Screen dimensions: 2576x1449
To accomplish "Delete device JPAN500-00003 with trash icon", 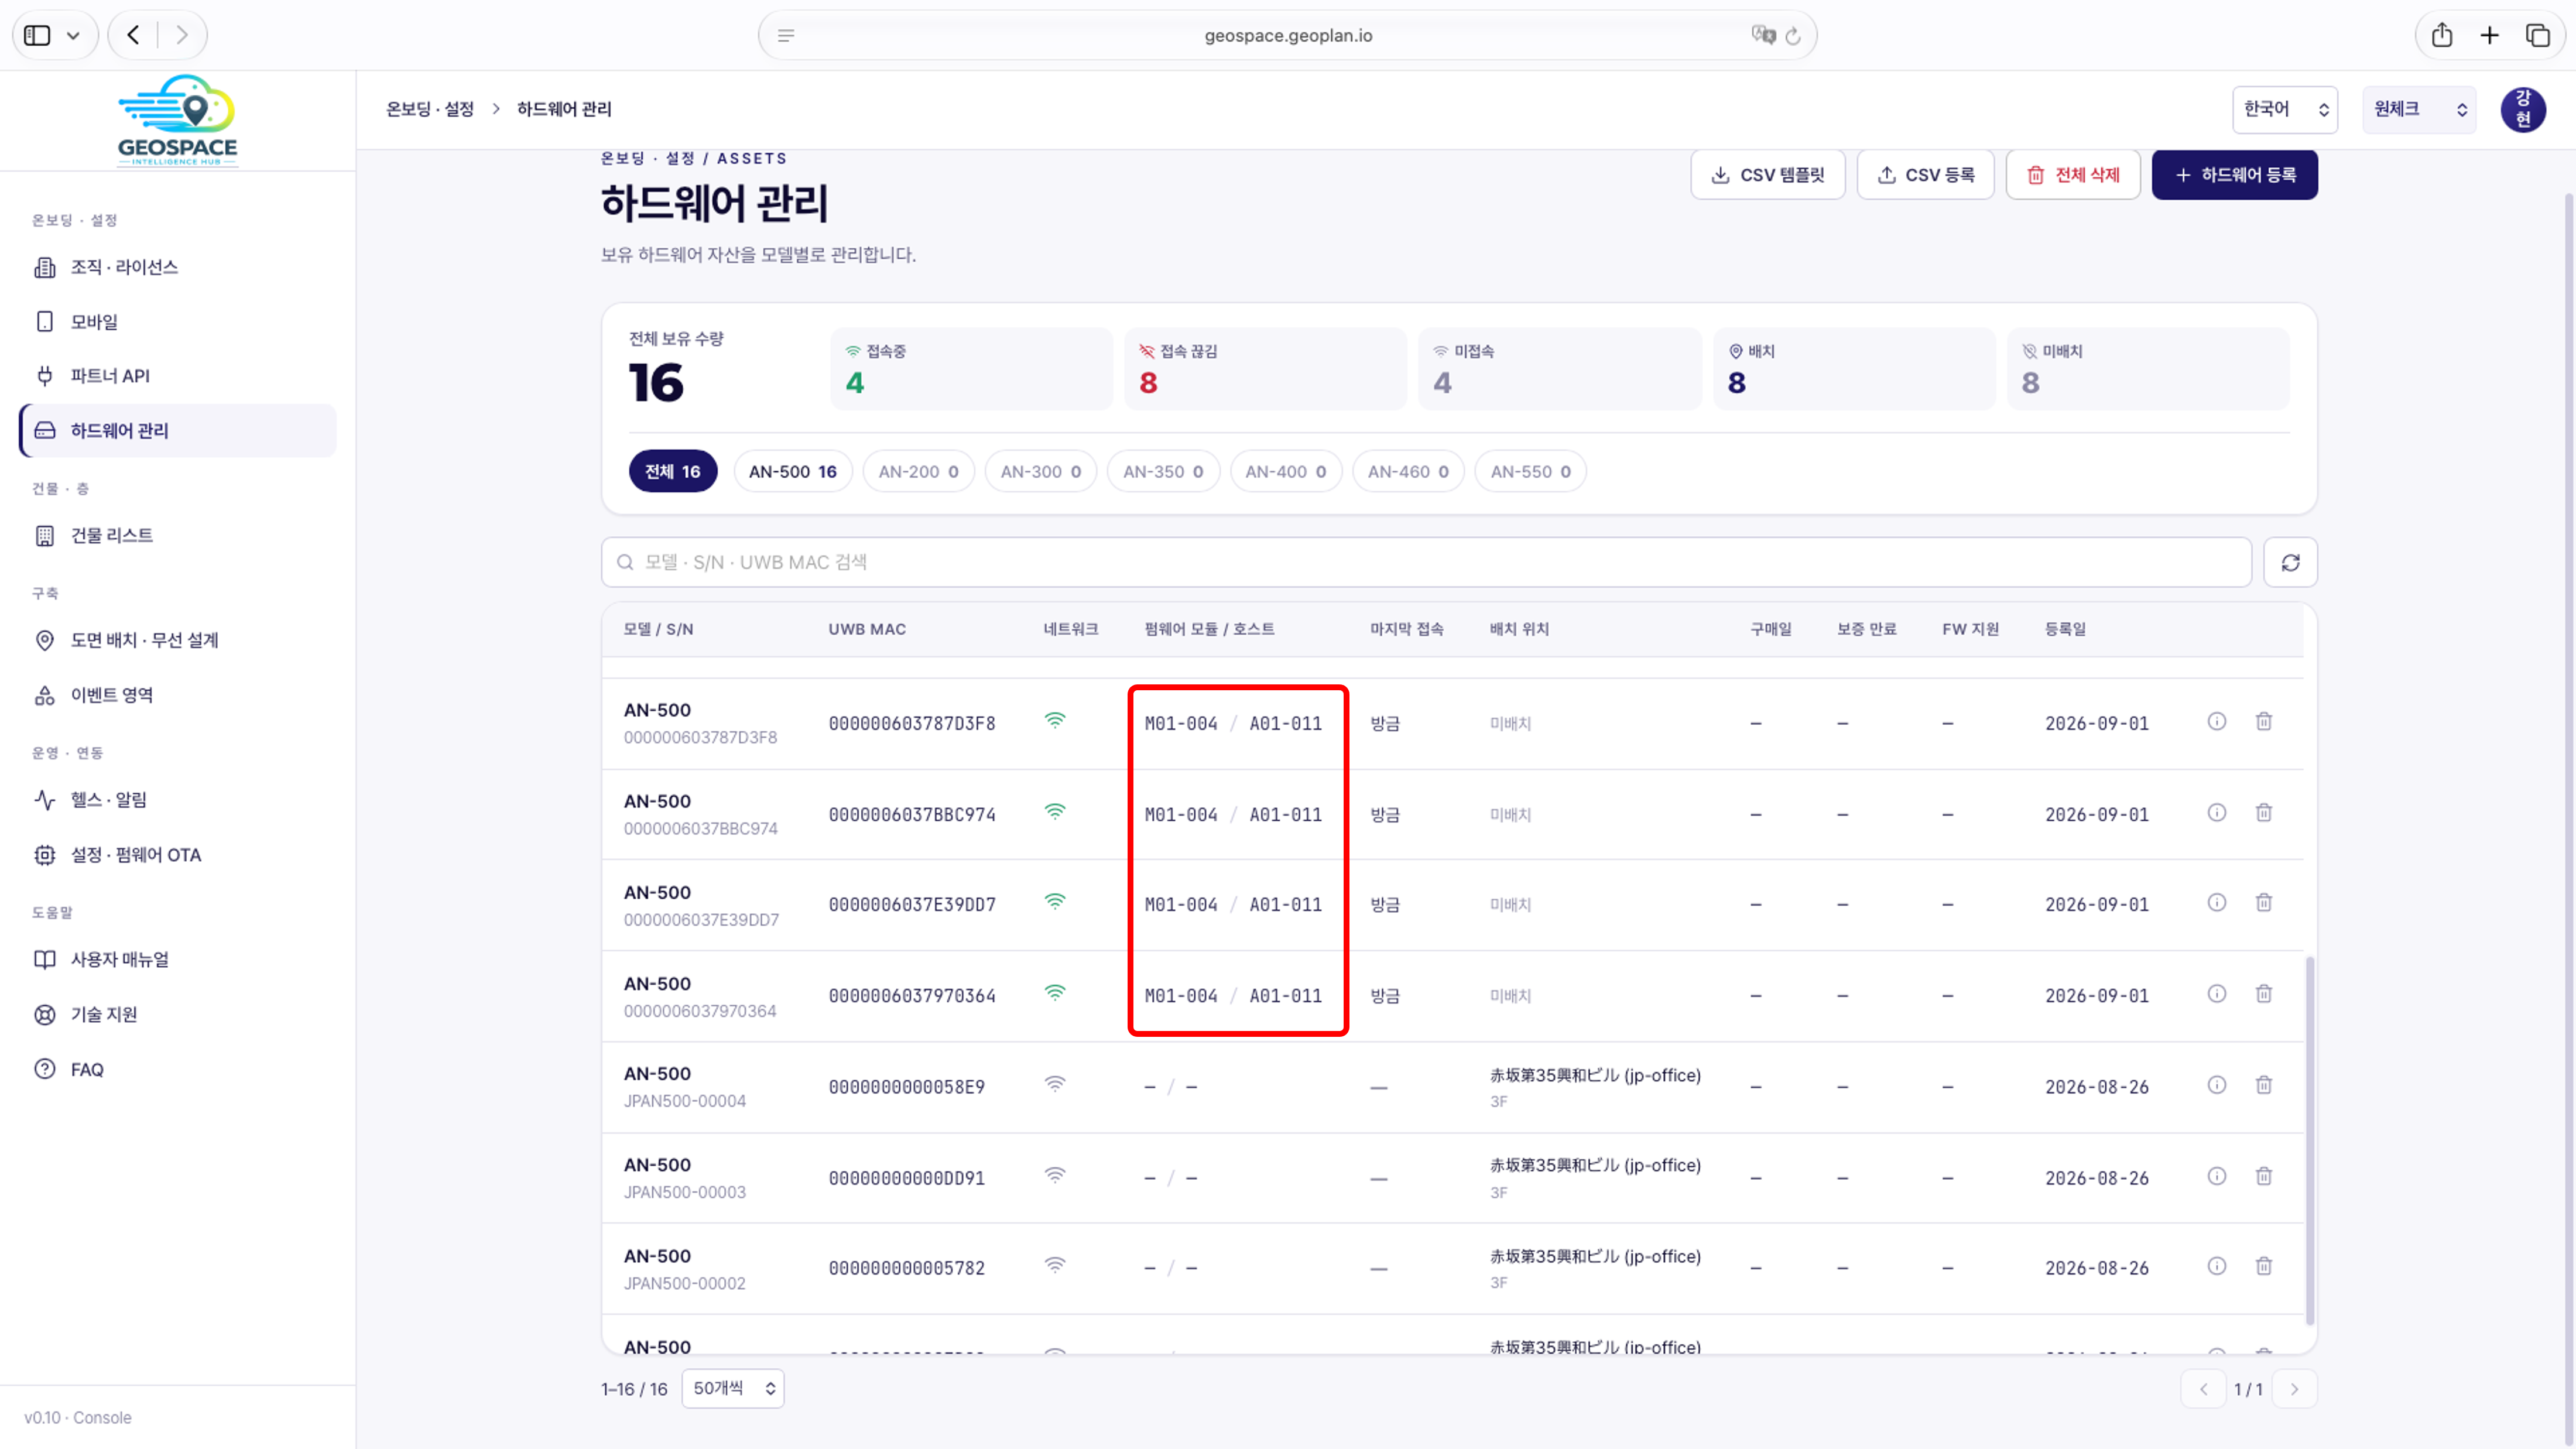I will click(x=2264, y=1176).
